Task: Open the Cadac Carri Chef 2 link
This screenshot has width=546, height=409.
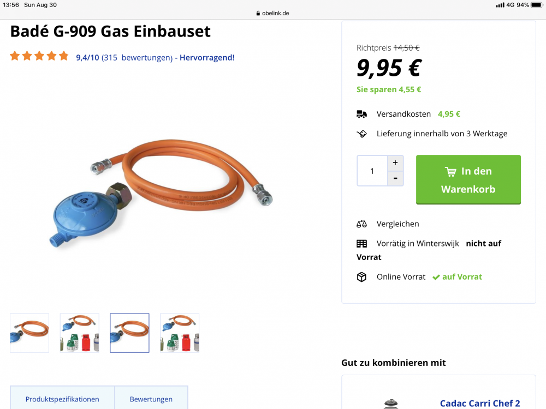Action: (x=480, y=404)
